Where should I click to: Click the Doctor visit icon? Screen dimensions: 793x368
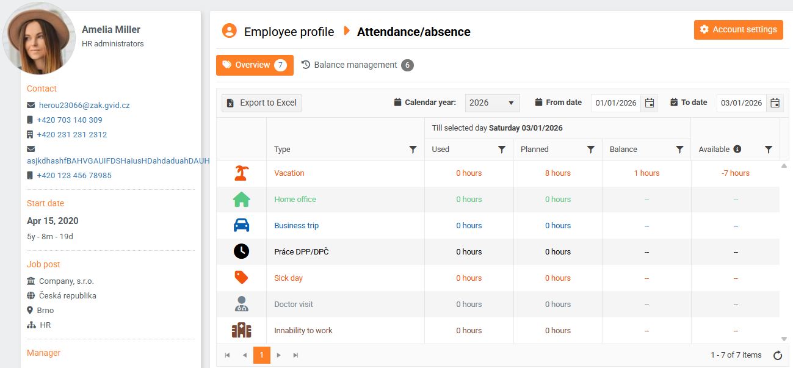(241, 304)
